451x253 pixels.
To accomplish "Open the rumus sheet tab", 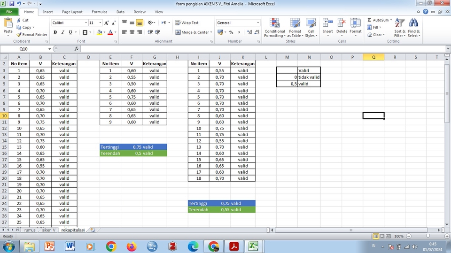I will click(30, 230).
